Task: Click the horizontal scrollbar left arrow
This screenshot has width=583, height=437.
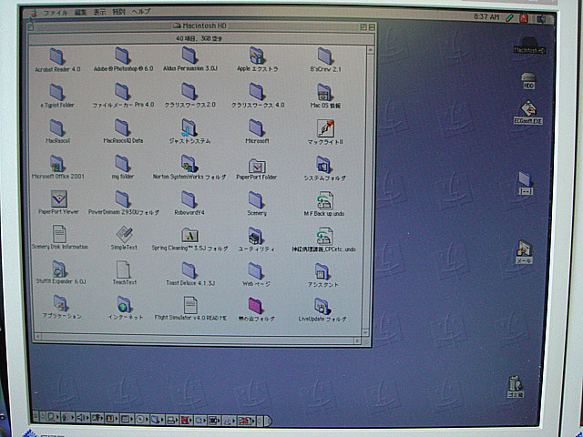Action: click(37, 337)
